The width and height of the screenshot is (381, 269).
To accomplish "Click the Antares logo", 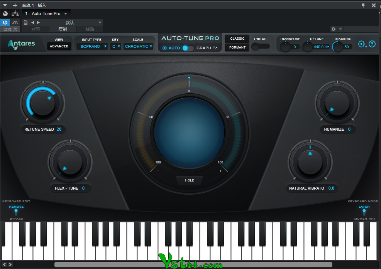I will tap(21, 44).
